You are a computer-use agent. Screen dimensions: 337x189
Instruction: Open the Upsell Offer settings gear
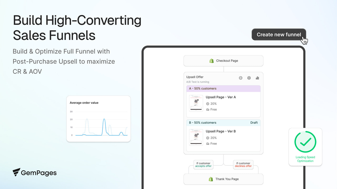point(249,78)
